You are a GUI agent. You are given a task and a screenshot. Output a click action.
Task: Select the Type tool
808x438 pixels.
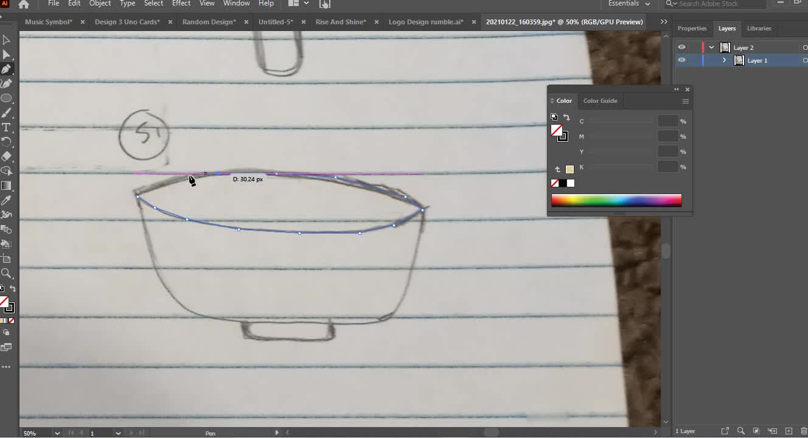[6, 127]
